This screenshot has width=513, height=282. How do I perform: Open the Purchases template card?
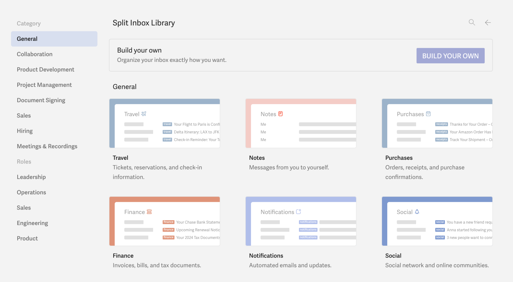point(437,123)
